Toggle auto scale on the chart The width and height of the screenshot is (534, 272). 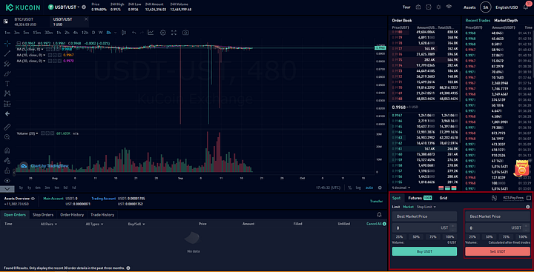click(369, 188)
